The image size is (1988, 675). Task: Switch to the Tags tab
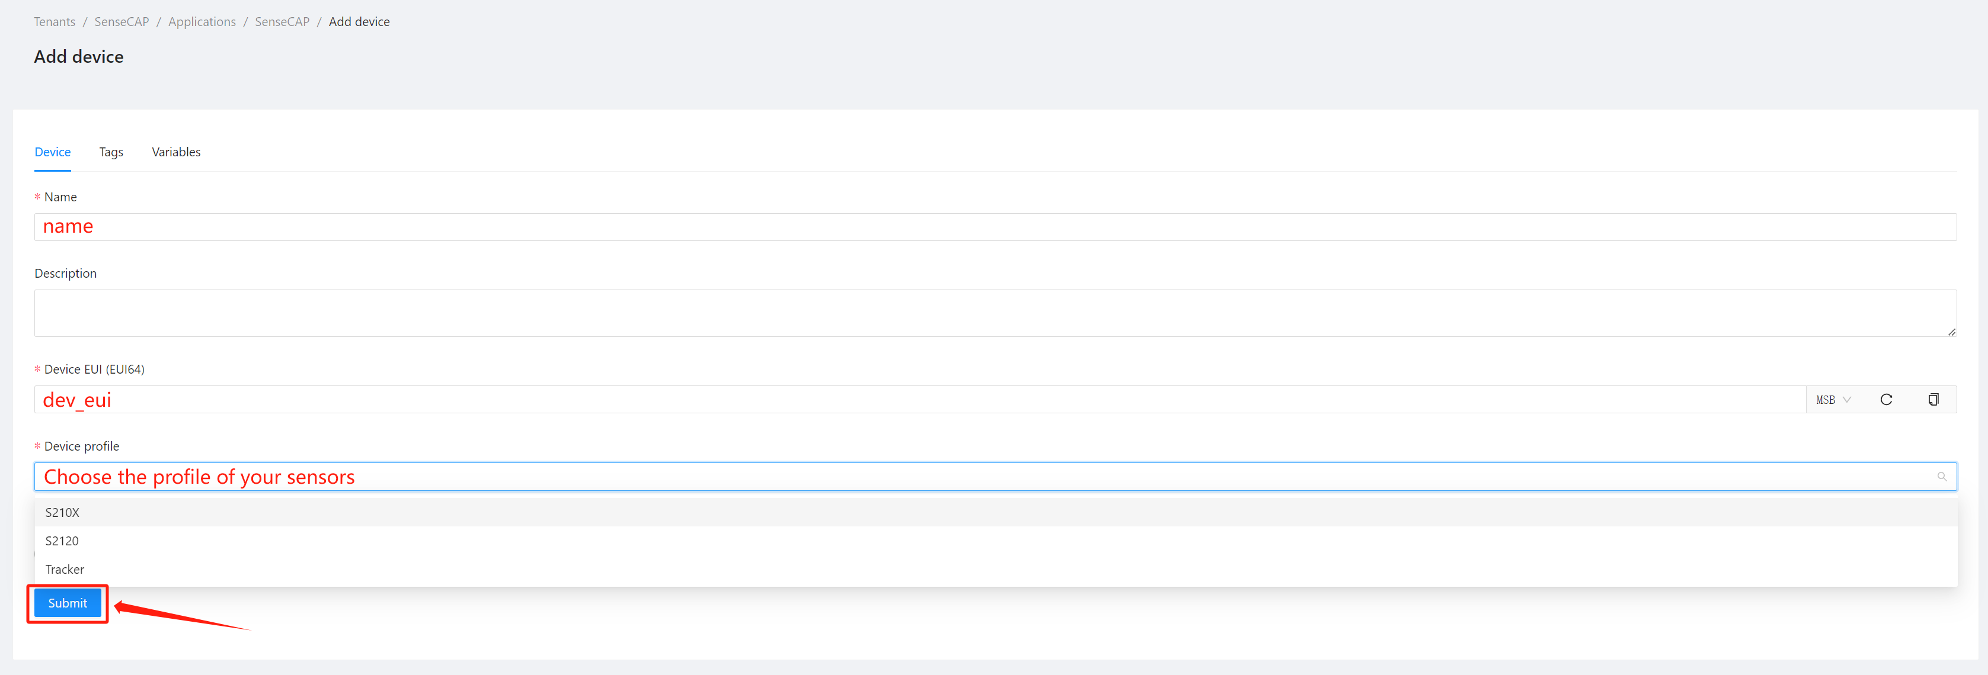(x=111, y=152)
